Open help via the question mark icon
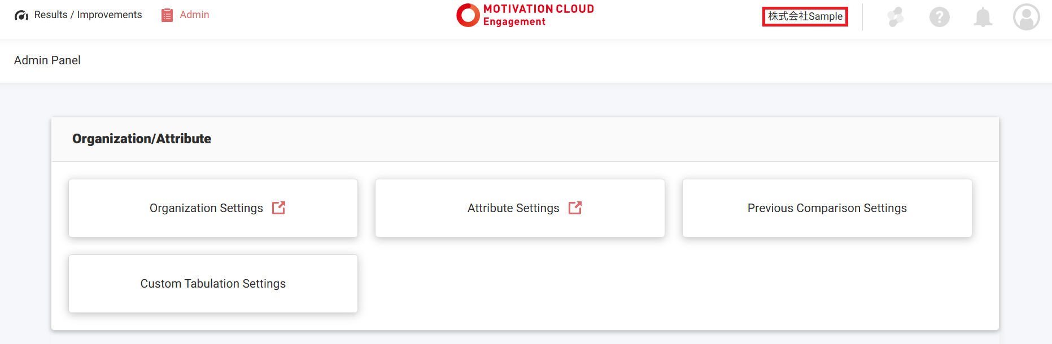Screen dimensions: 1052x344 point(939,17)
